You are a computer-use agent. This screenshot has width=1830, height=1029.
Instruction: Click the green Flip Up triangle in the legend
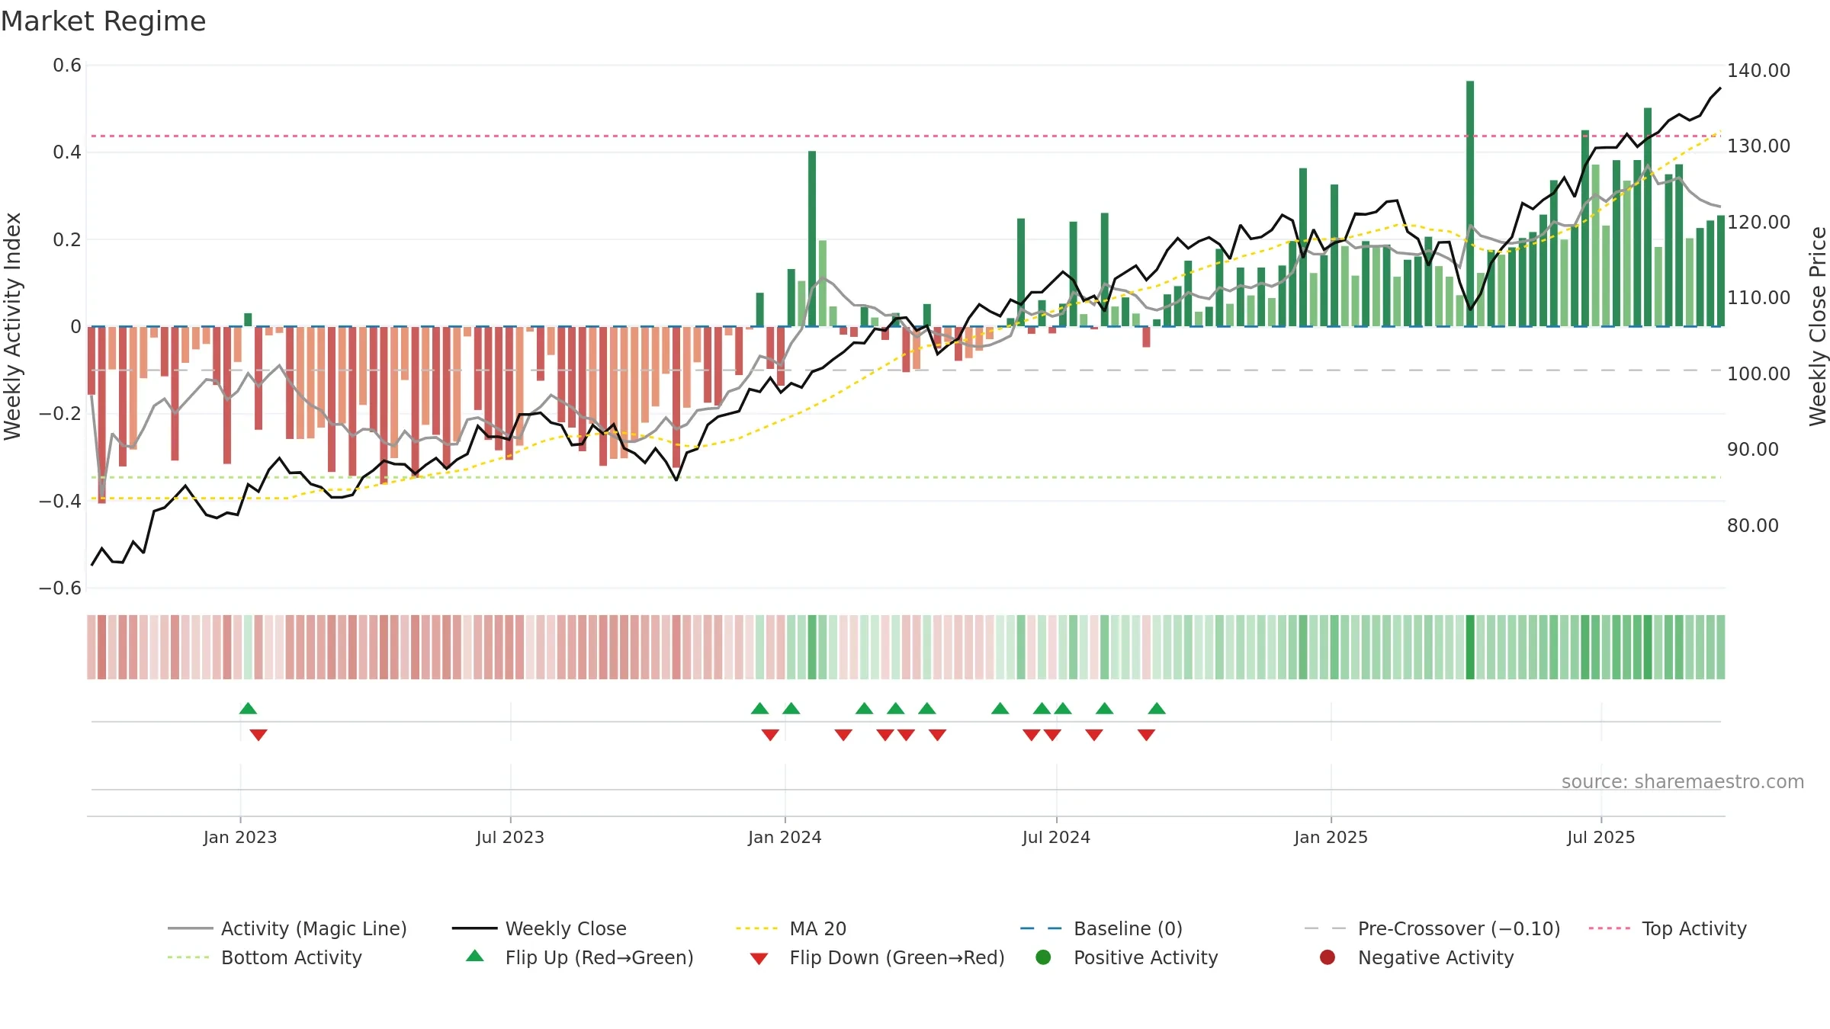[x=475, y=956]
